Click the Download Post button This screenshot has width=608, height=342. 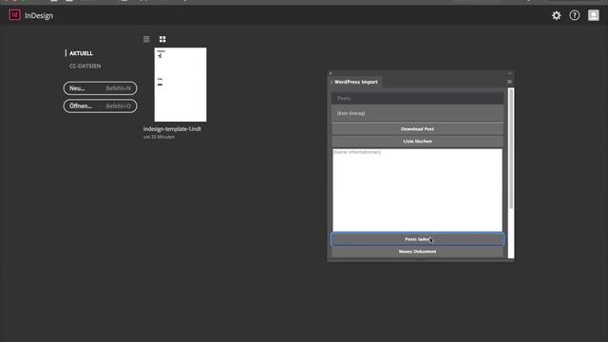point(417,129)
